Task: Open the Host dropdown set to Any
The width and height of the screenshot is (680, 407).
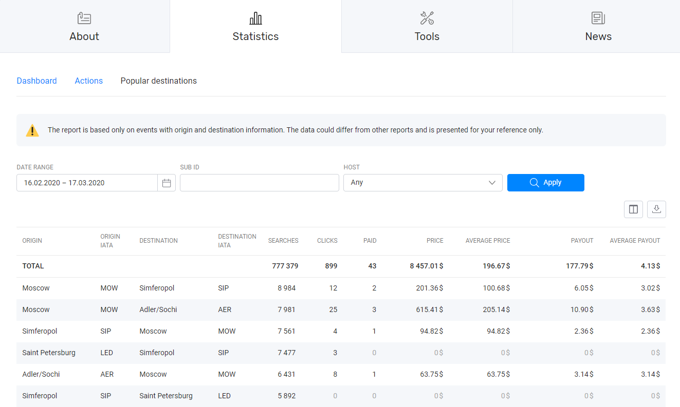Action: click(423, 183)
